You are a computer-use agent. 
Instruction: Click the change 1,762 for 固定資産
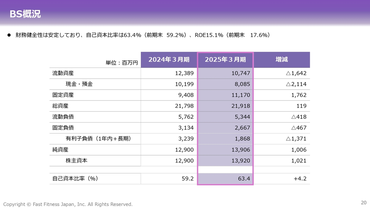(x=299, y=95)
